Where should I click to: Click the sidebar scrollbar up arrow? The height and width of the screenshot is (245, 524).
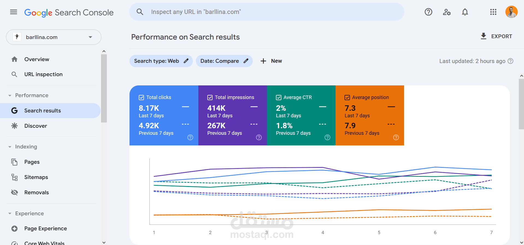tap(104, 51)
